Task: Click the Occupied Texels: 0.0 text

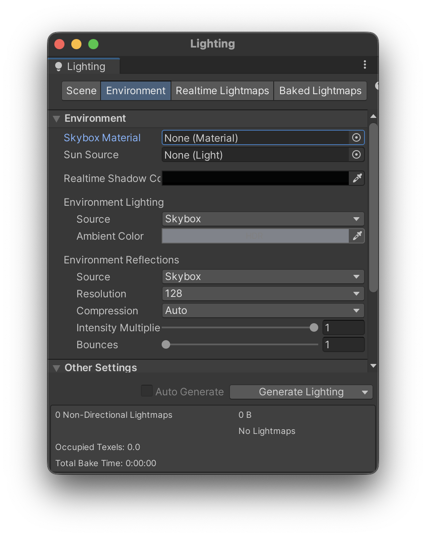Action: click(x=98, y=447)
